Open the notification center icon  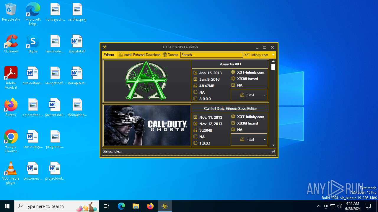click(x=368, y=206)
